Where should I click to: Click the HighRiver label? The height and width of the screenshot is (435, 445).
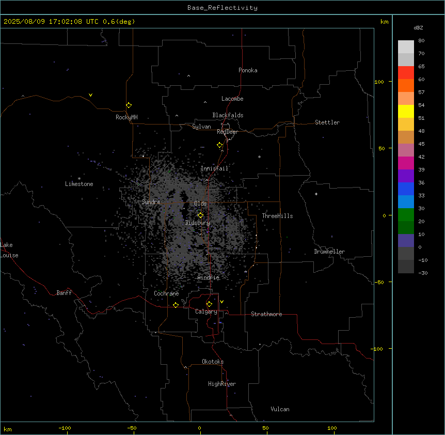(222, 384)
